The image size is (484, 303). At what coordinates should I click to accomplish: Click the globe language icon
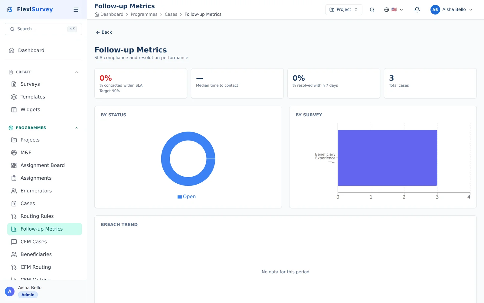pyautogui.click(x=387, y=10)
